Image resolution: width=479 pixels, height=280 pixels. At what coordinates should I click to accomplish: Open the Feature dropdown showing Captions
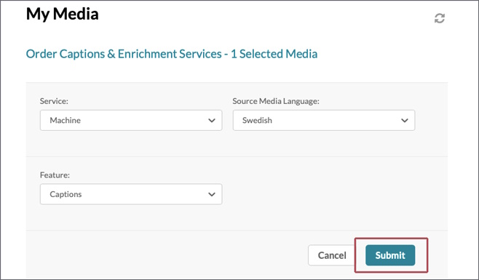click(x=131, y=194)
